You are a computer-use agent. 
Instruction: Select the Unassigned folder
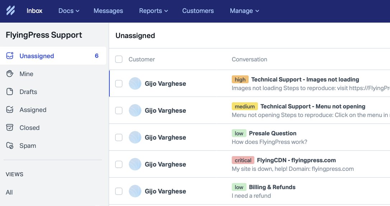[x=53, y=56]
